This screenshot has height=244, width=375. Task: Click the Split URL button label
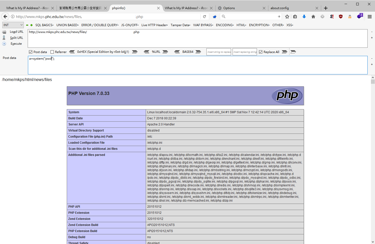click(17, 38)
